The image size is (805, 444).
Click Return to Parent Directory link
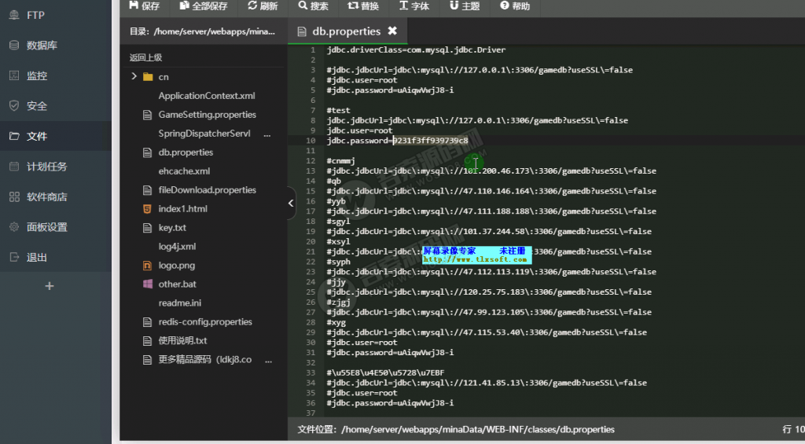146,57
